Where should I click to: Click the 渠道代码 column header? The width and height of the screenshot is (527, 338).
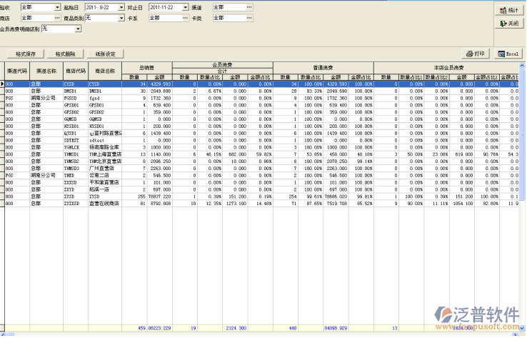(16, 71)
